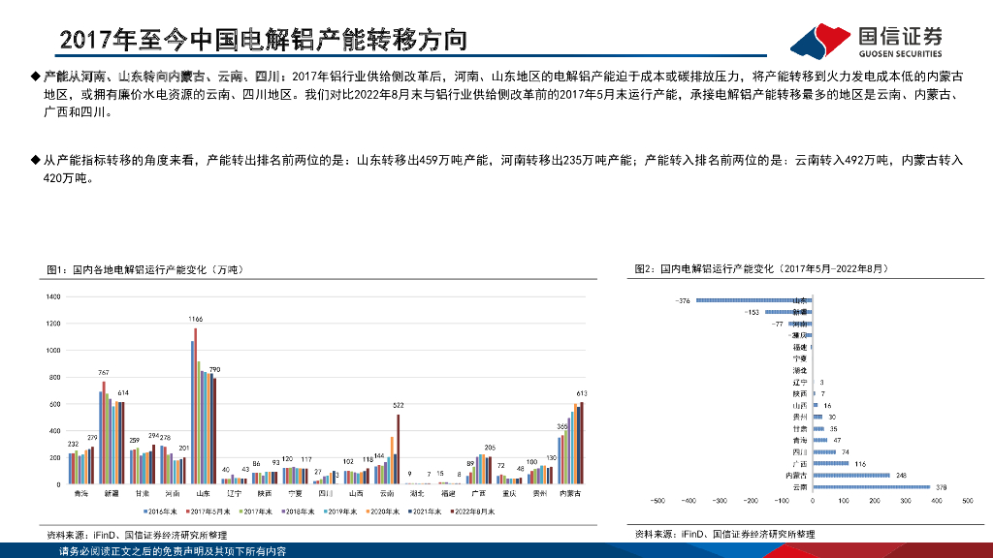
Task: Click the second diamond bullet point
Action: click(x=36, y=158)
